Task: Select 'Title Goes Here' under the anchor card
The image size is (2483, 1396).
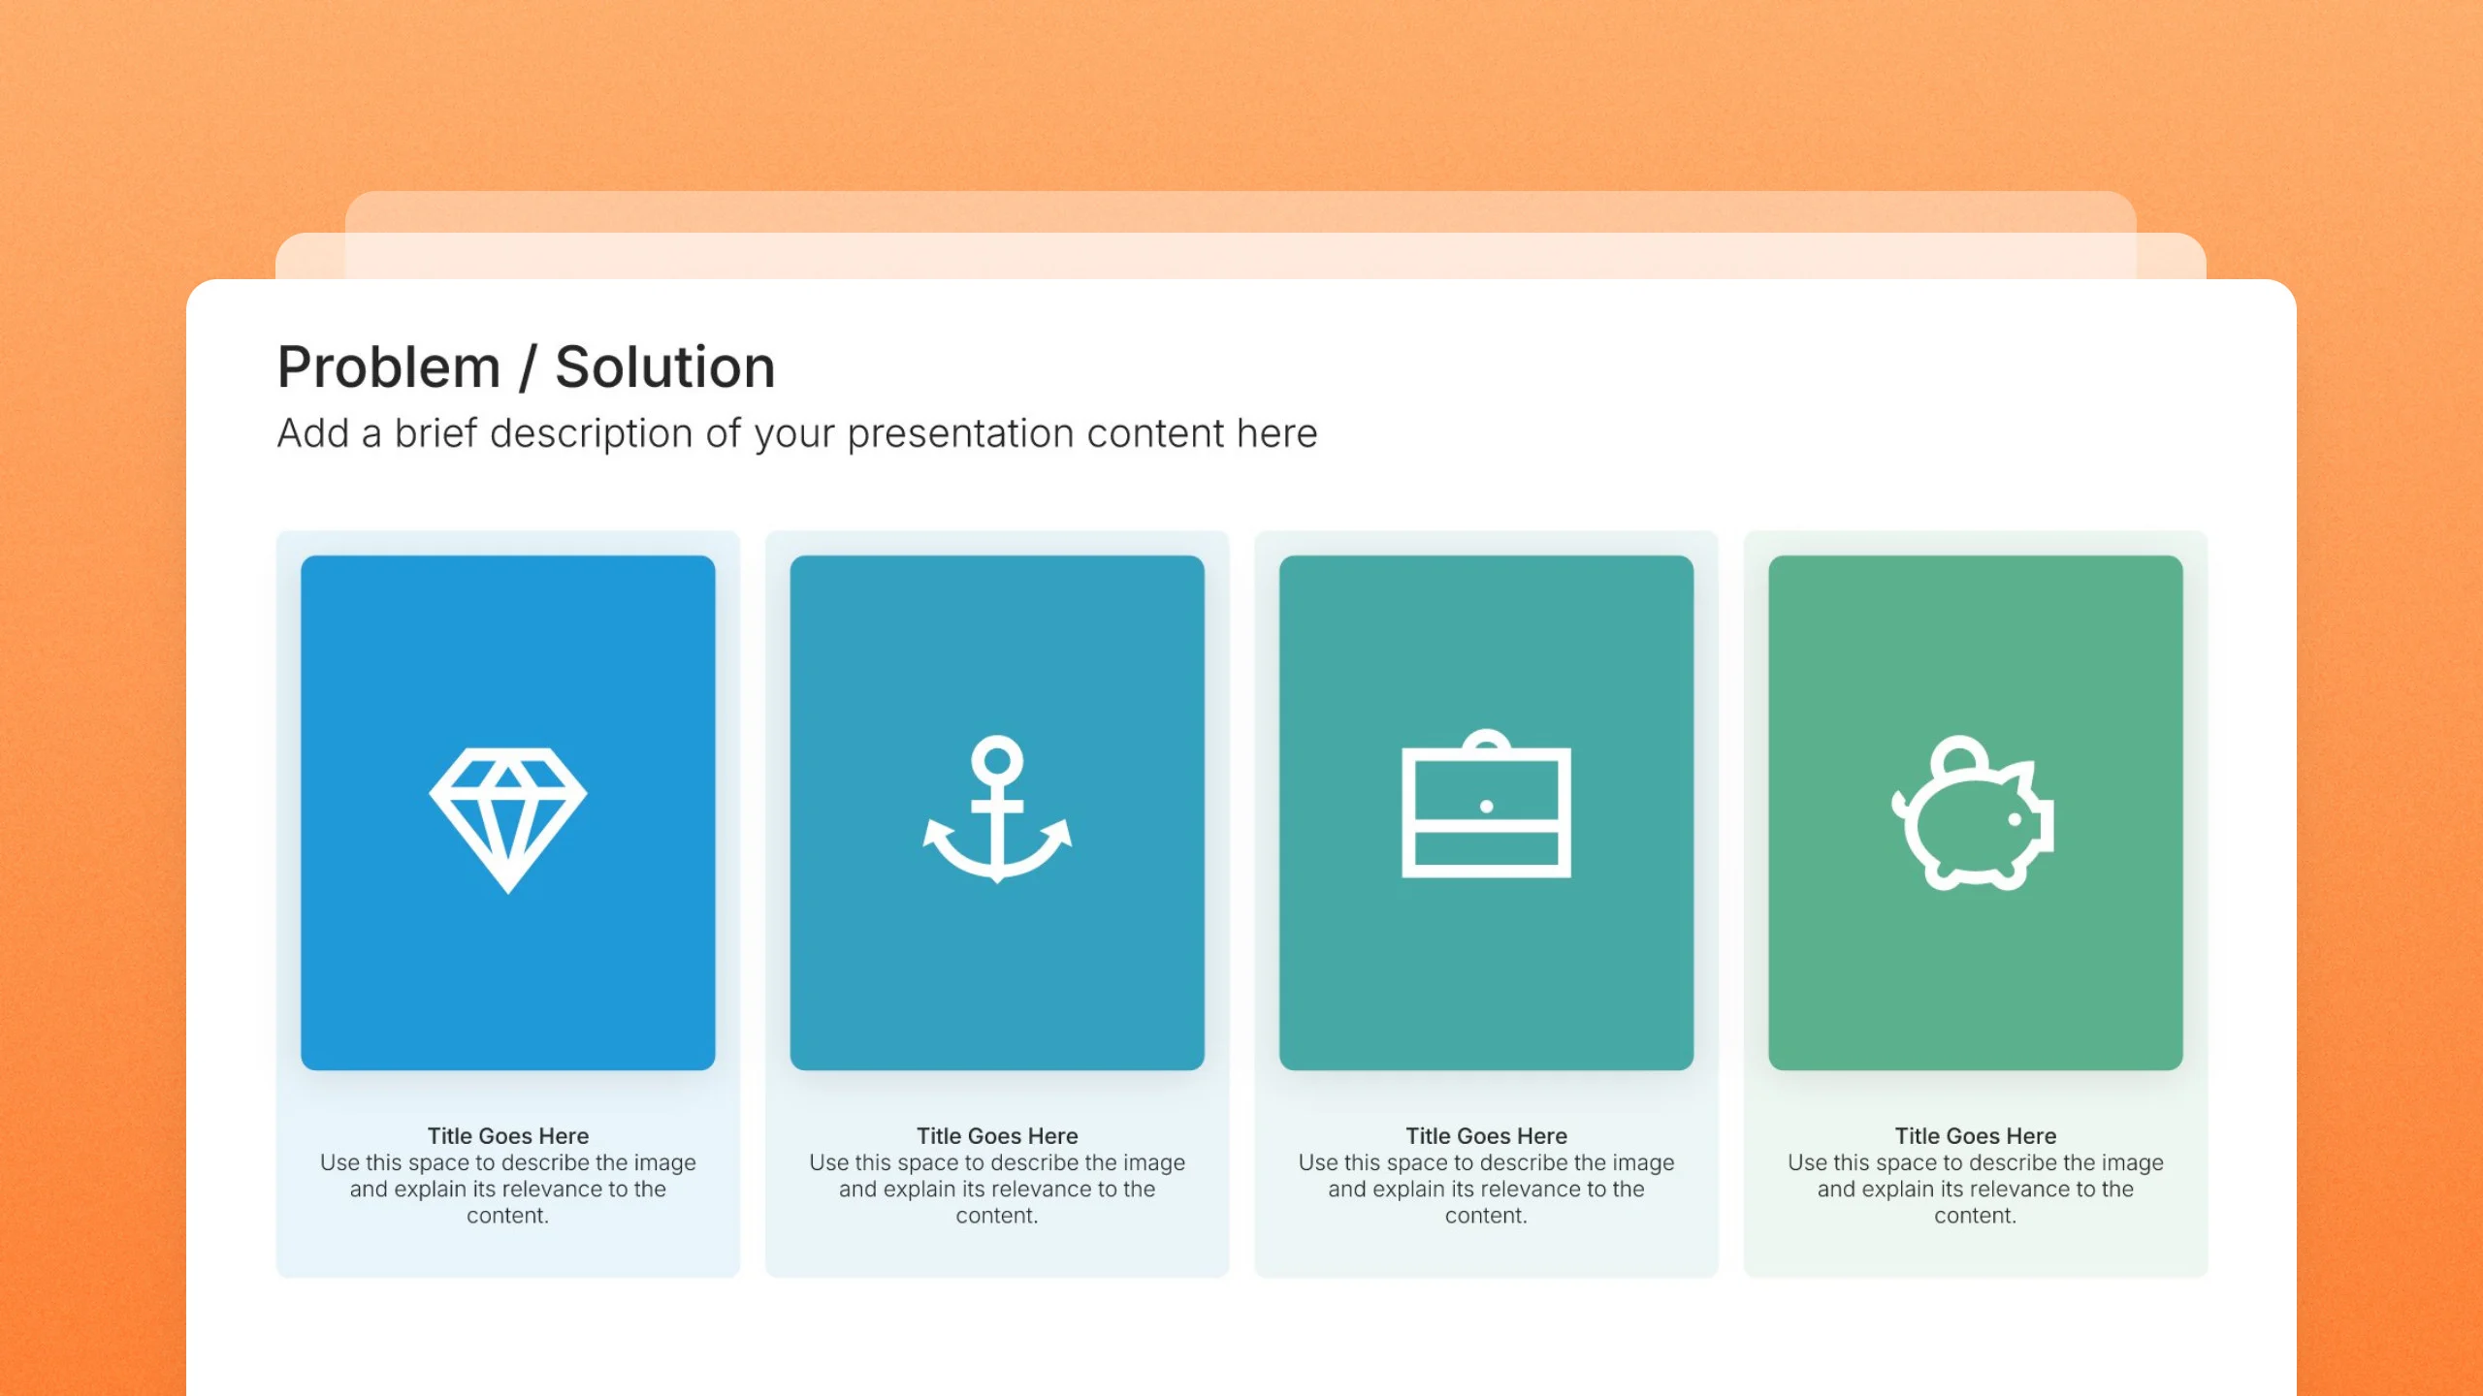Action: [997, 1135]
